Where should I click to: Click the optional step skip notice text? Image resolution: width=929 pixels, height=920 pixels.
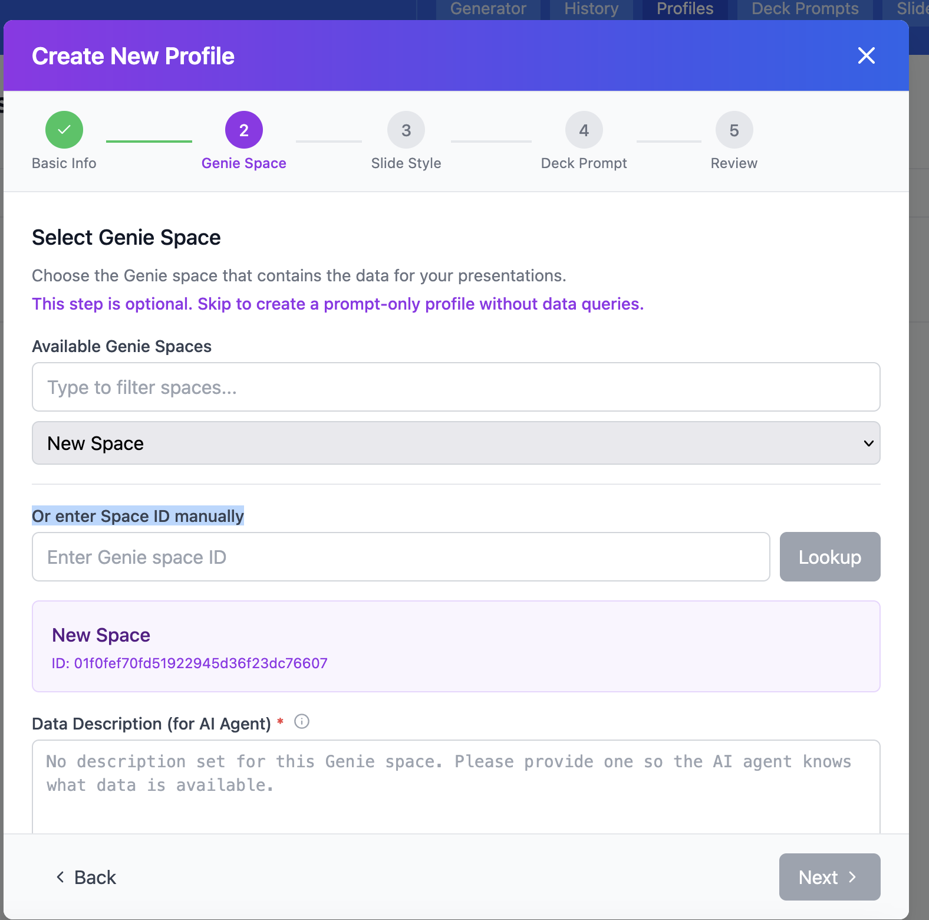point(338,304)
